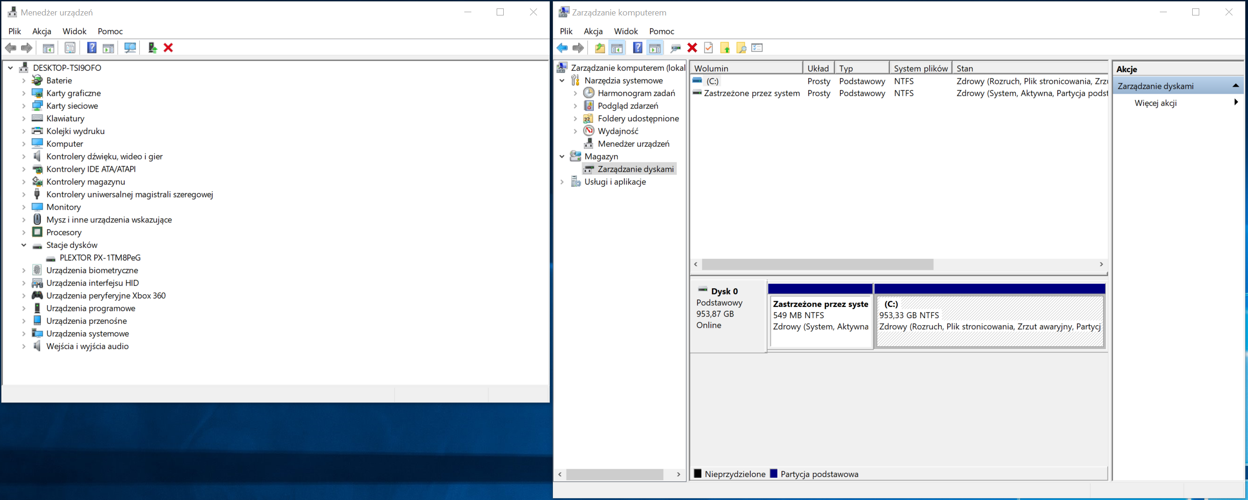1248x500 pixels.
Task: Collapse Narzędzia systemowe node
Action: (562, 81)
